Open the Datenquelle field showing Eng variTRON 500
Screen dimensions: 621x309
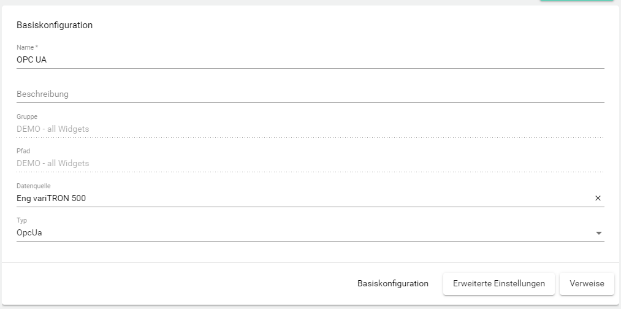(x=300, y=198)
